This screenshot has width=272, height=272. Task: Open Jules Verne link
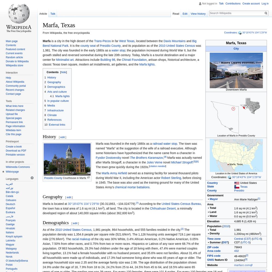(154, 163)
